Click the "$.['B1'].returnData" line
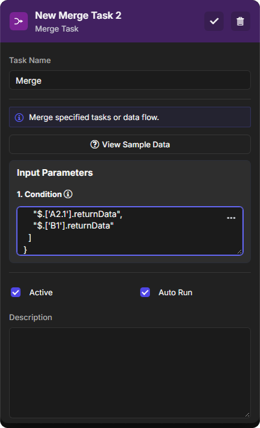The width and height of the screenshot is (260, 428). (x=74, y=226)
